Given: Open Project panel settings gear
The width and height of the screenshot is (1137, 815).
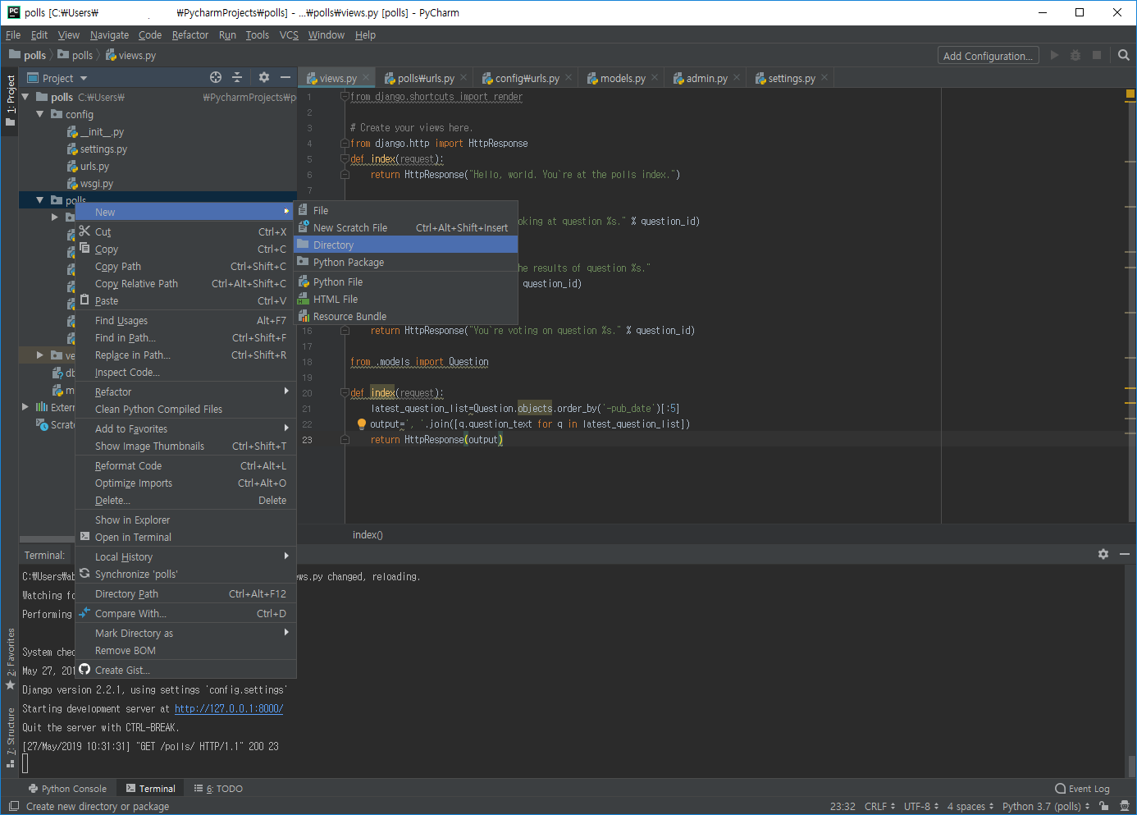Looking at the screenshot, I should pyautogui.click(x=263, y=77).
